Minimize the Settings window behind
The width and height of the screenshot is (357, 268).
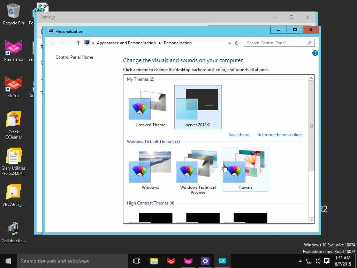[275, 17]
